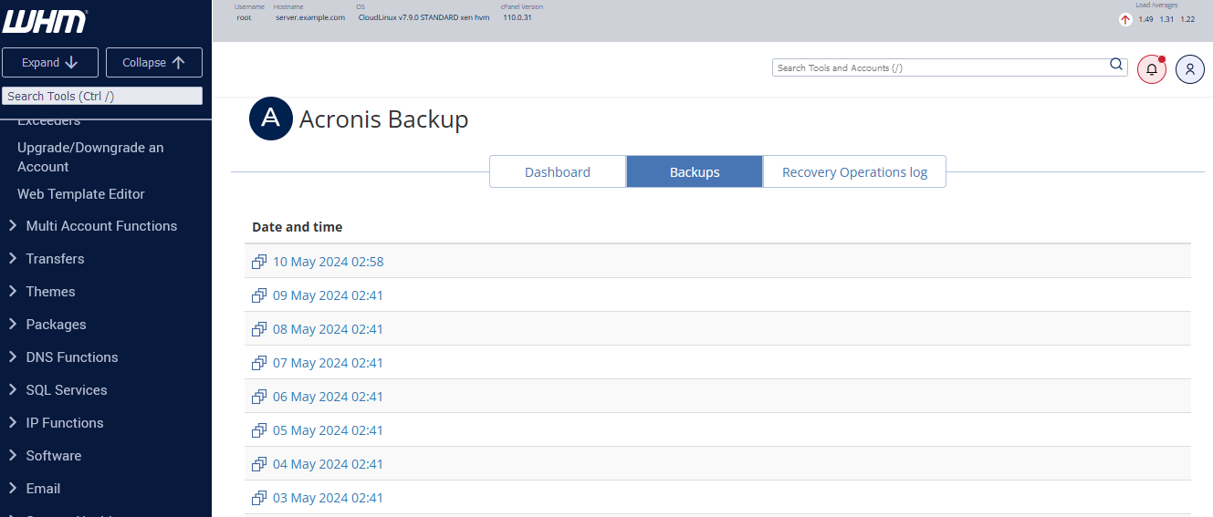Switch to the Dashboard tab
The width and height of the screenshot is (1213, 517).
[558, 171]
